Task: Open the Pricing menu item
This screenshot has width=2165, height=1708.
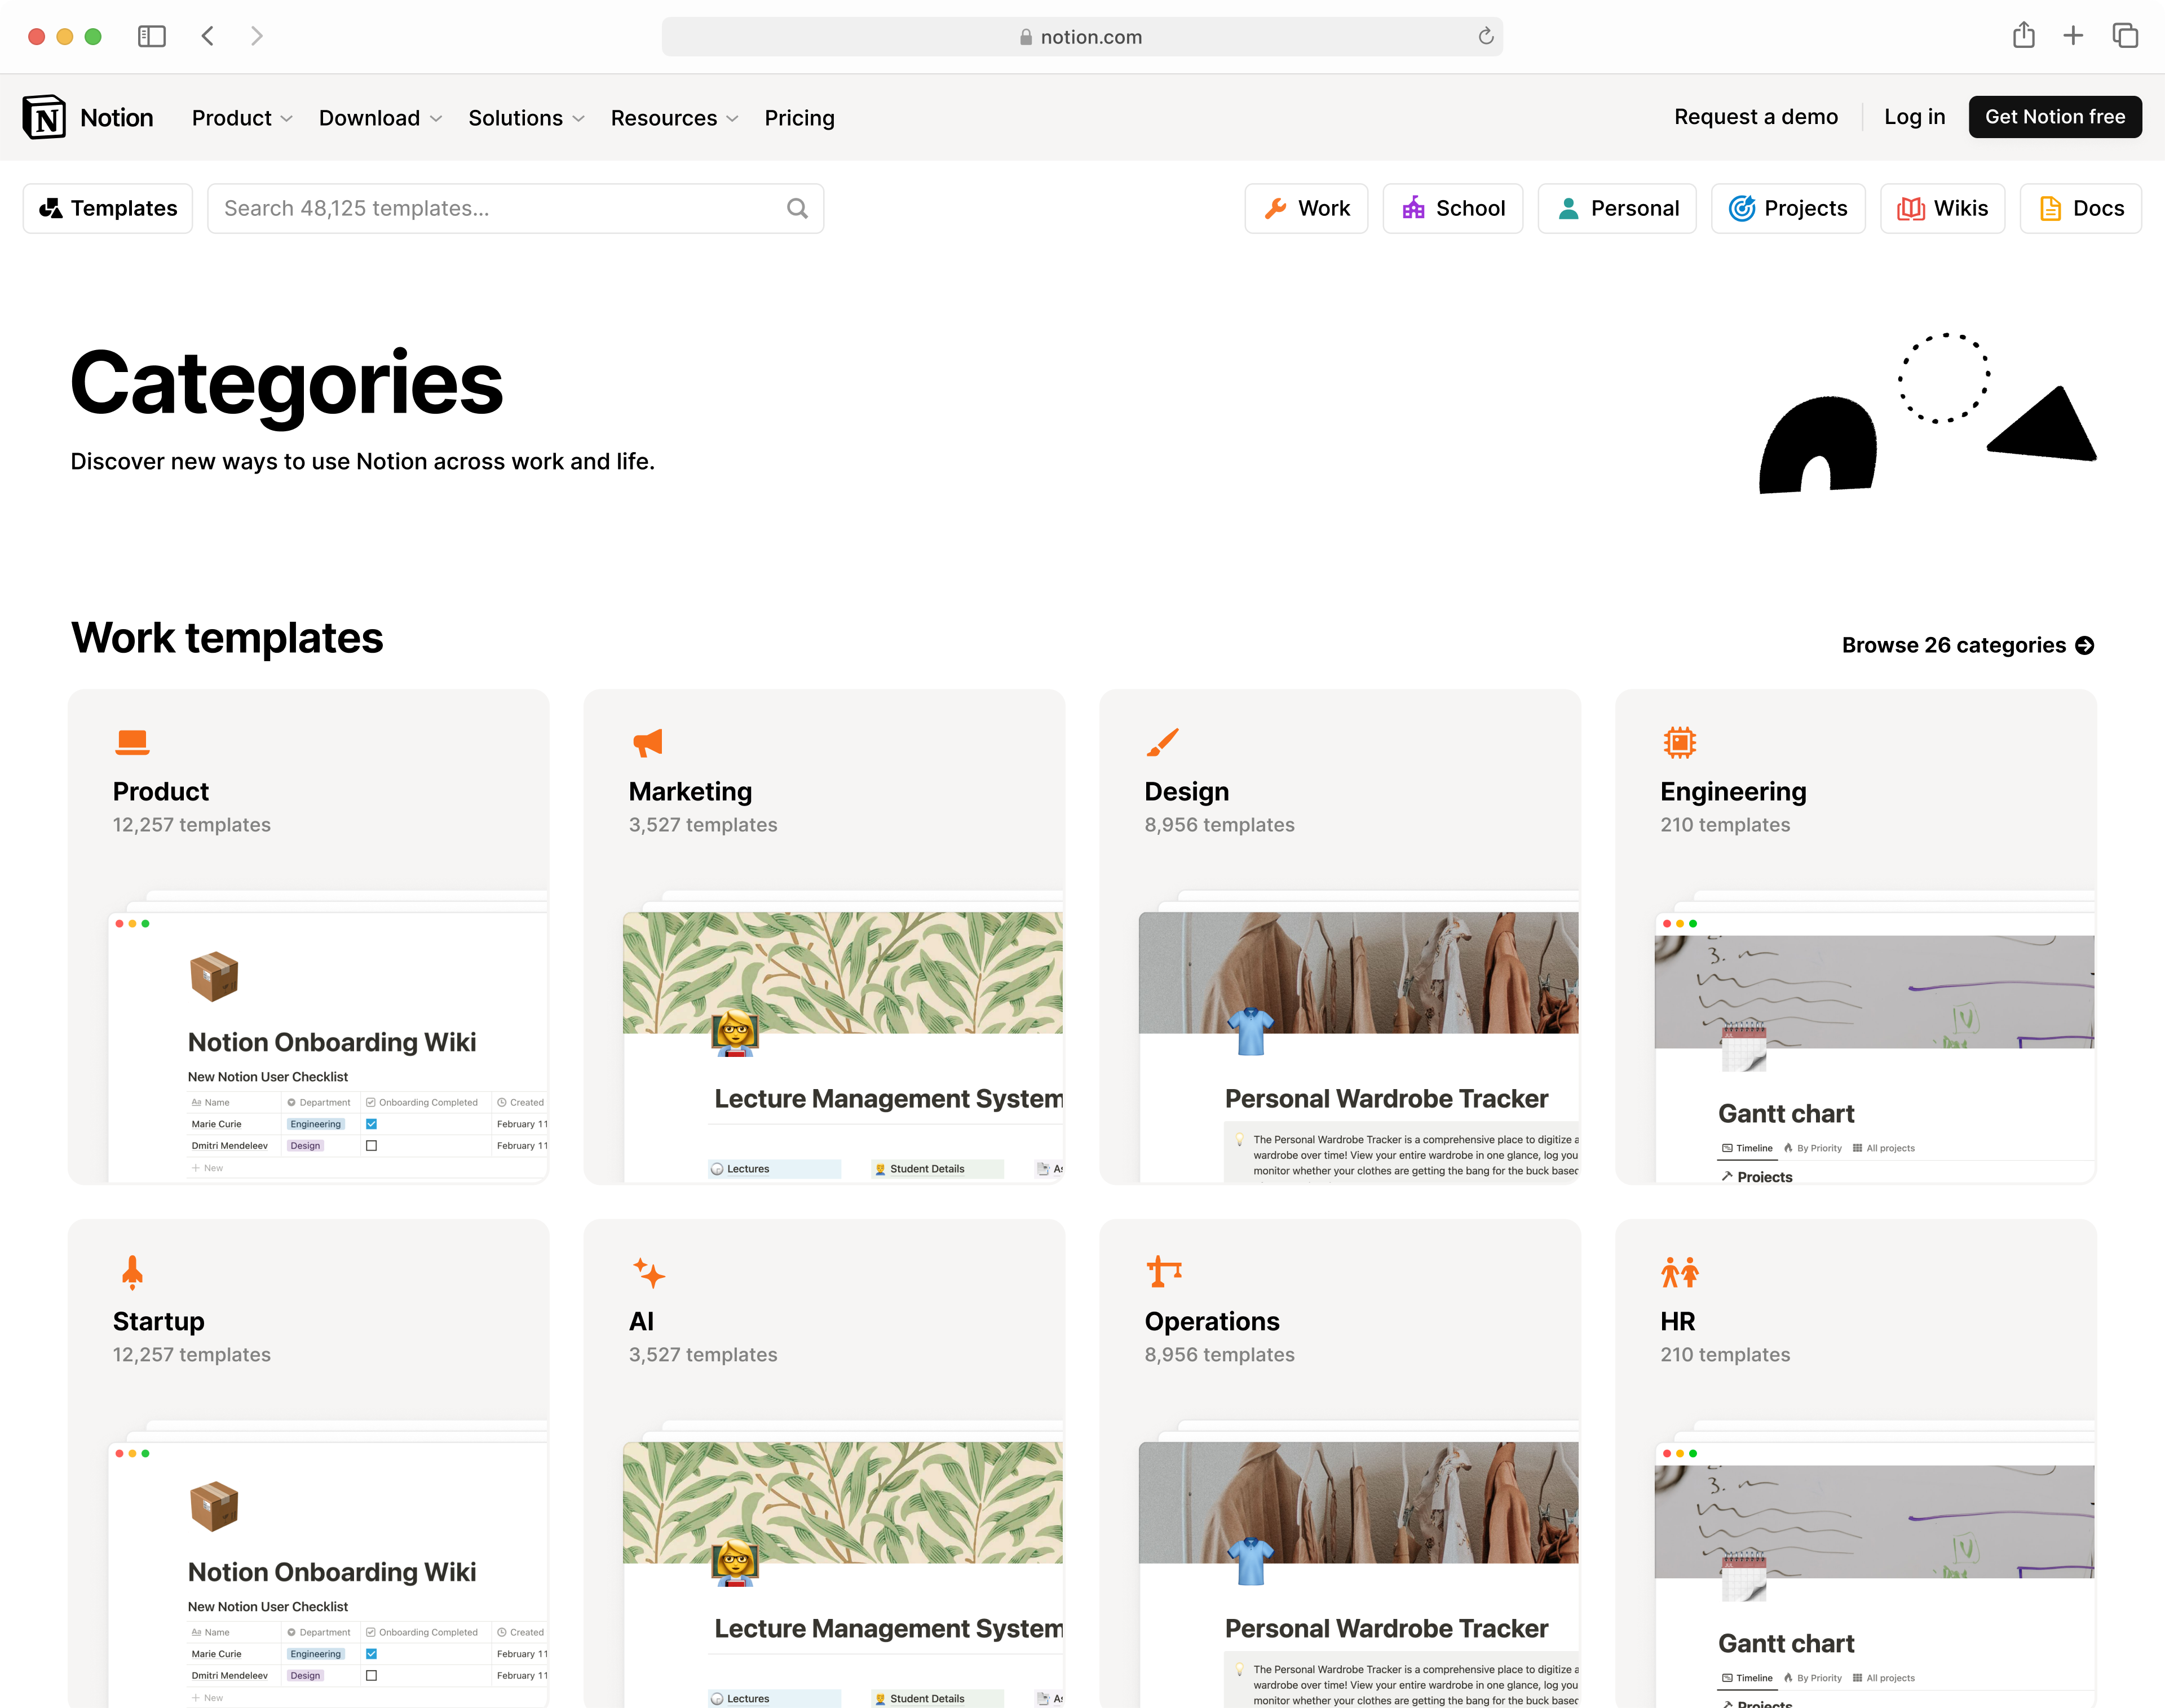Action: (x=799, y=118)
